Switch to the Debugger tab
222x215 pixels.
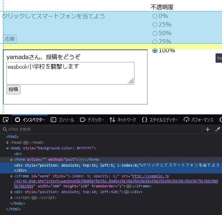click(x=92, y=120)
